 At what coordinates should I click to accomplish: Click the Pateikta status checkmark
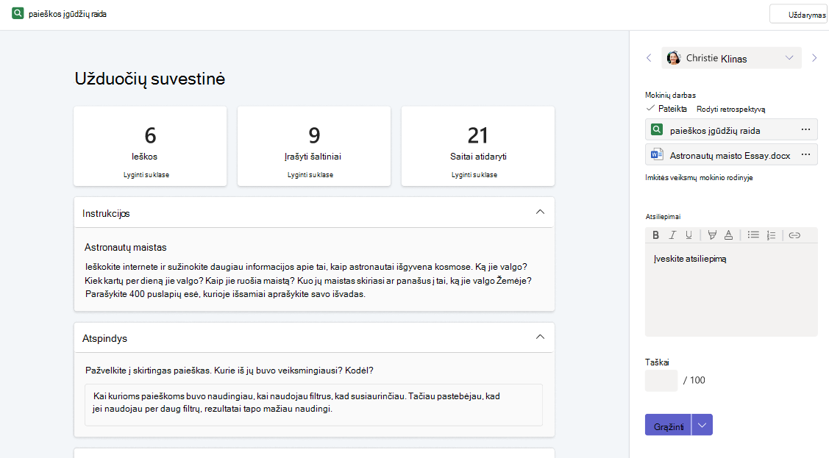click(650, 108)
